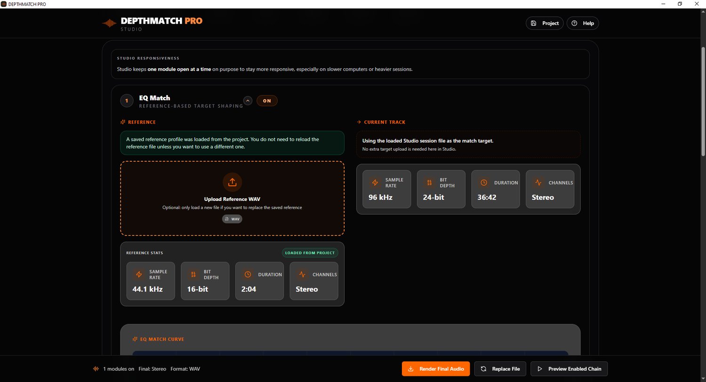Click the 'DEPTHMATCH PRO' header title text
706x382 pixels.
[162, 21]
